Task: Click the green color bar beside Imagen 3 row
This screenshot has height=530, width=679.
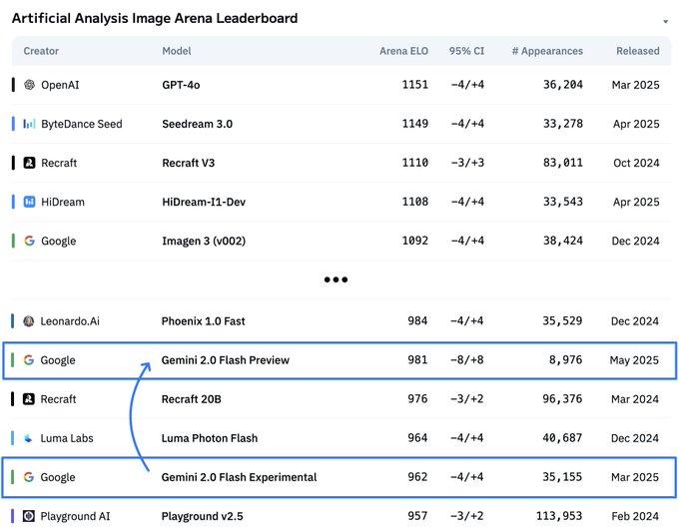Action: point(13,241)
